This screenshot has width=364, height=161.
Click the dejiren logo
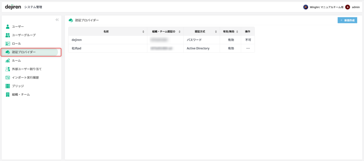pyautogui.click(x=14, y=7)
